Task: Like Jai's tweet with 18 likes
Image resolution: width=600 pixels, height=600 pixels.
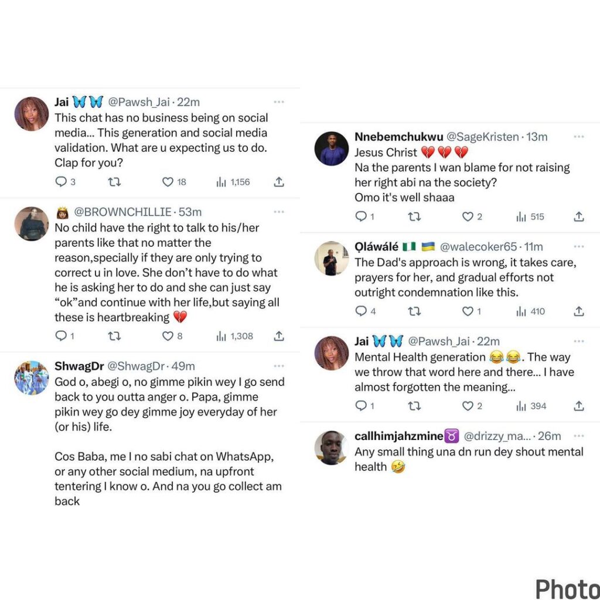Action: click(168, 182)
